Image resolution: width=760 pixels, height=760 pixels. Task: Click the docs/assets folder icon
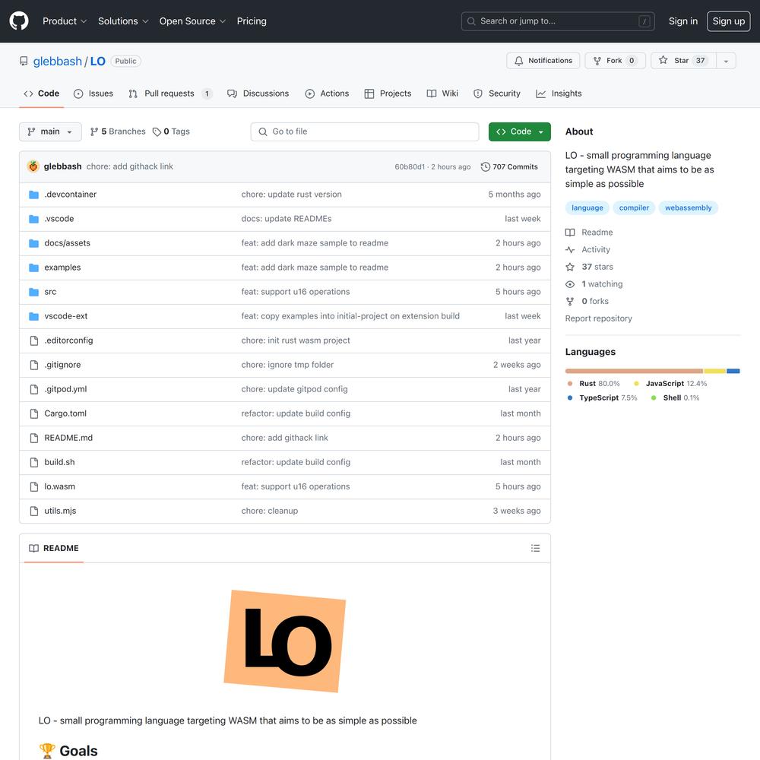(x=34, y=243)
